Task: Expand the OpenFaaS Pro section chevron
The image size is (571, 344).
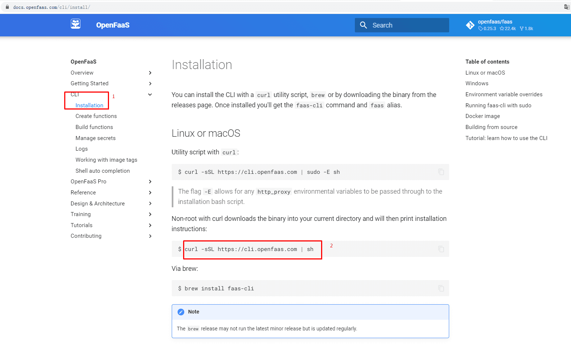Action: tap(150, 182)
